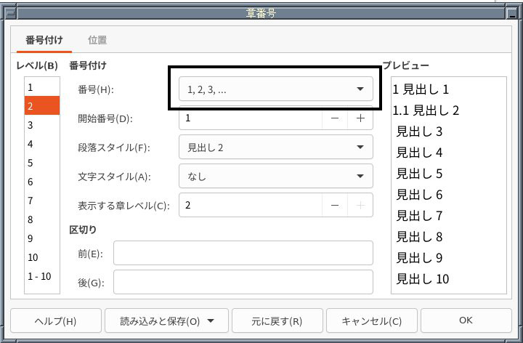This screenshot has width=523, height=343.
Task: Select level 1 in the レベル list
Action: 42,87
